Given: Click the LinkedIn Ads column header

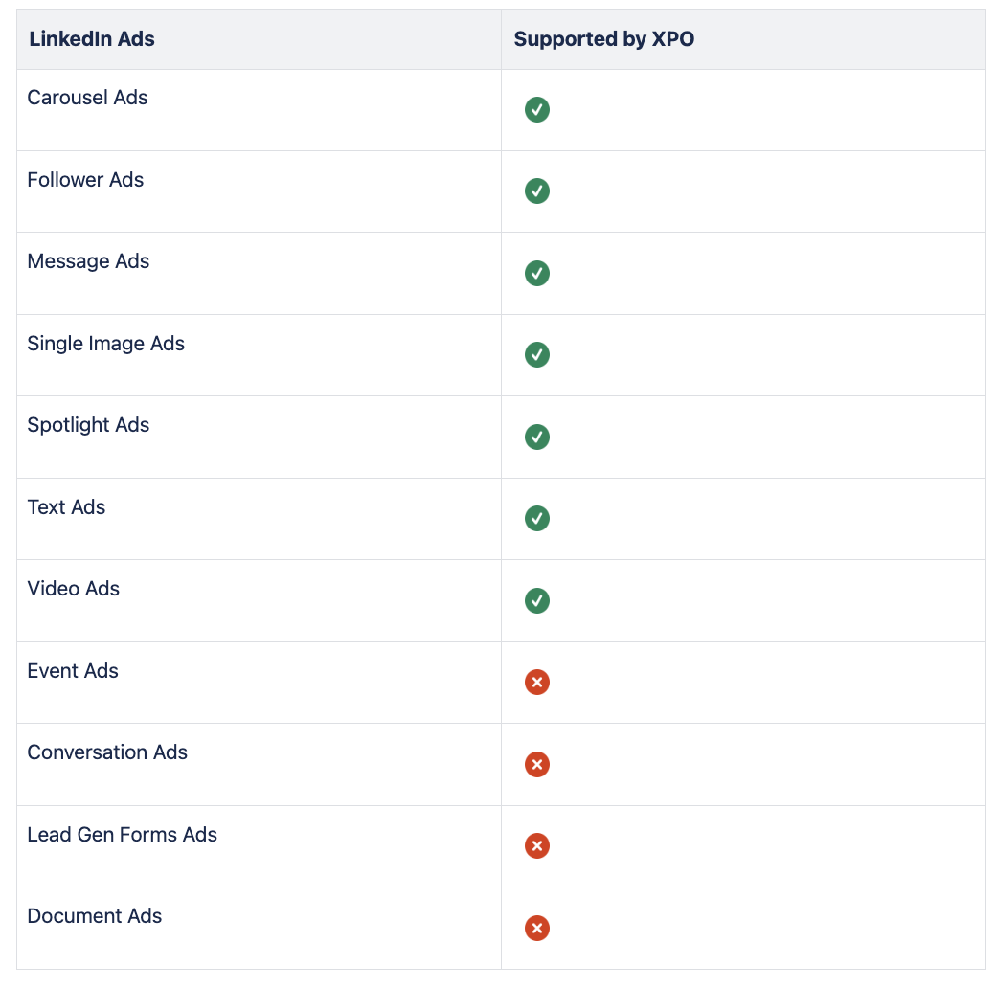Looking at the screenshot, I should point(92,39).
